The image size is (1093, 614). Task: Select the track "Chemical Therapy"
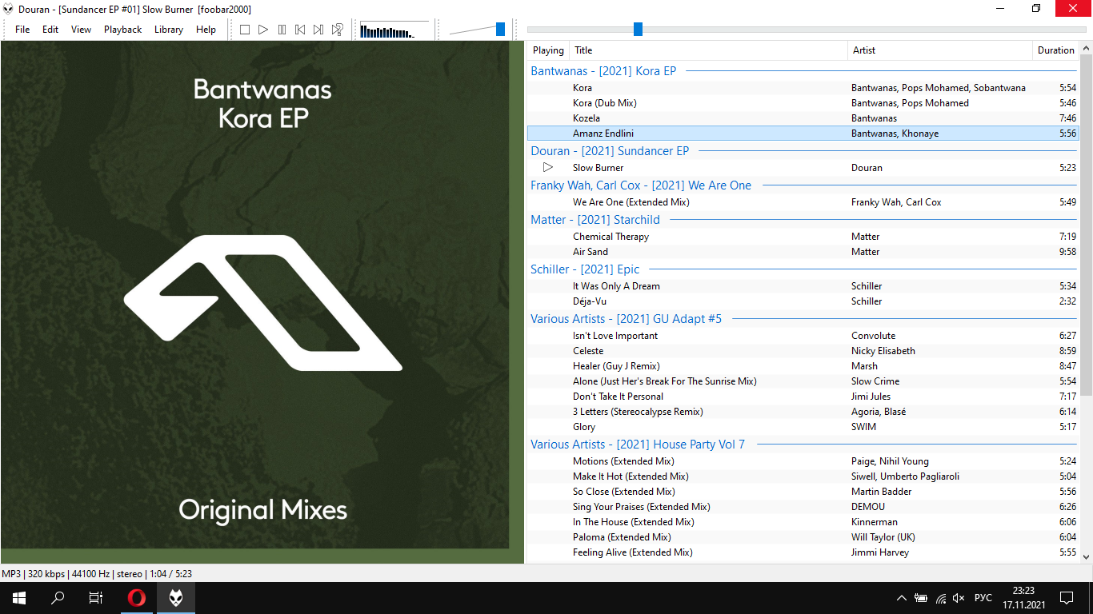[803, 237]
